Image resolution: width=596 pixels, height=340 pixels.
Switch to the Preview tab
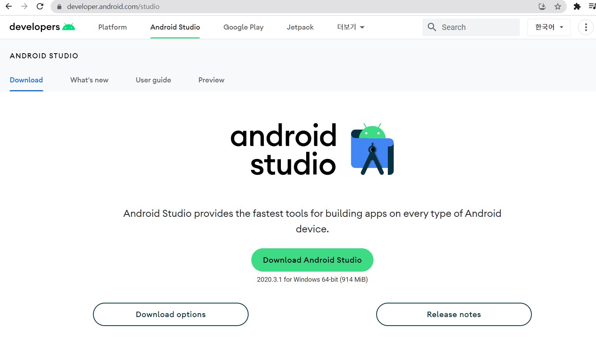(211, 80)
